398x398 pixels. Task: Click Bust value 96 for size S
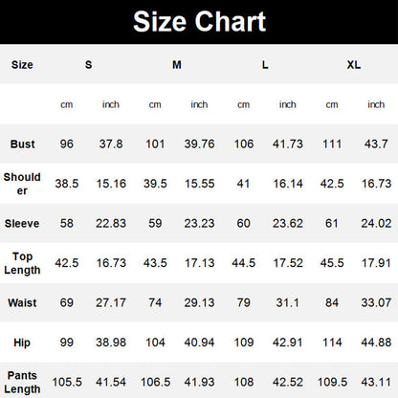67,144
